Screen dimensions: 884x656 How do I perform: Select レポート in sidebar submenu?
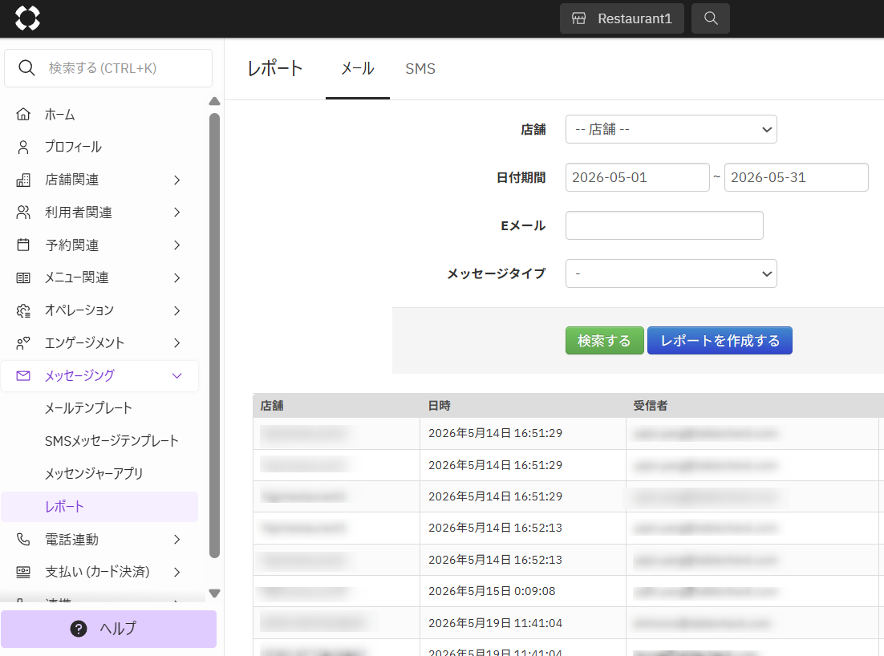coord(99,507)
